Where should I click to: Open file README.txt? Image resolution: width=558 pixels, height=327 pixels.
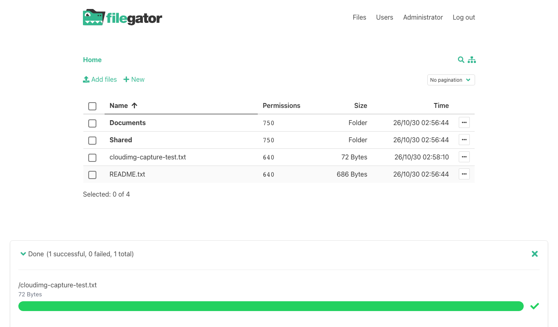click(x=127, y=174)
